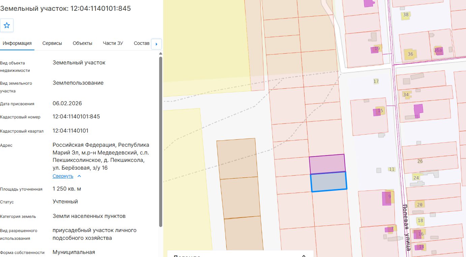Select the purple outlined parcel on map
This screenshot has width=466, height=257.
coord(327,164)
